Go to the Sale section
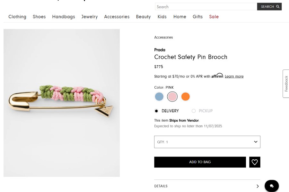The width and height of the screenshot is (289, 192). 214,17
